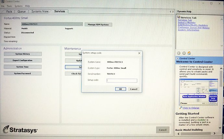This screenshot has width=224, height=139.
Task: Click the help panel Back arrow icon
Action: (x=179, y=53)
